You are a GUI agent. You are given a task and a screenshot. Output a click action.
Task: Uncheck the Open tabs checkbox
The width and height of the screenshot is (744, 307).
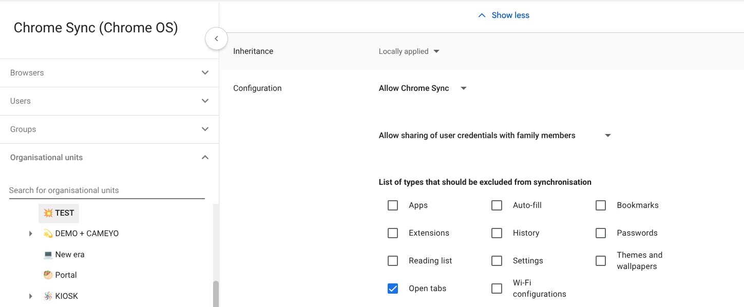coord(393,289)
